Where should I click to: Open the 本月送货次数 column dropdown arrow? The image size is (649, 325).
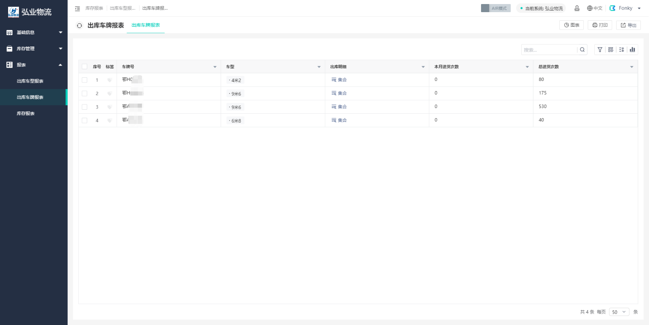(x=527, y=67)
